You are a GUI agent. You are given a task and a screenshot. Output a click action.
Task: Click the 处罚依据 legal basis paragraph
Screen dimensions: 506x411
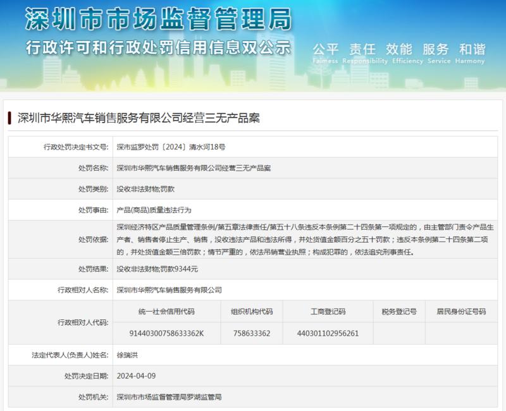point(305,240)
